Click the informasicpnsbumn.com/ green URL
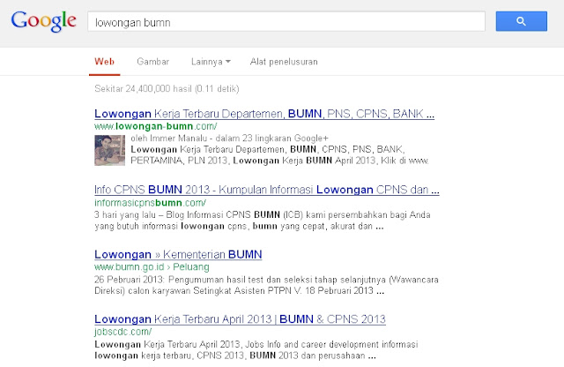The image size is (564, 367). pyautogui.click(x=150, y=203)
